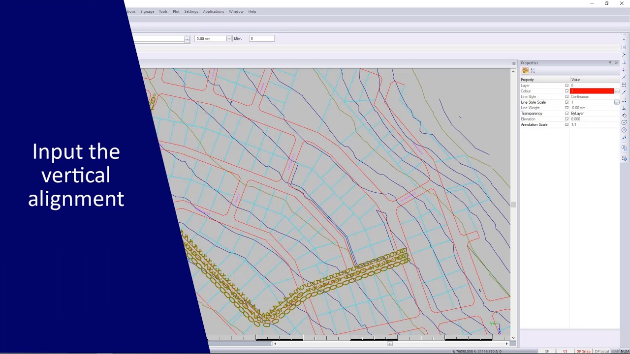Toggle the Colour property checkbox
Screen dimensions: 630x354
coord(567,91)
